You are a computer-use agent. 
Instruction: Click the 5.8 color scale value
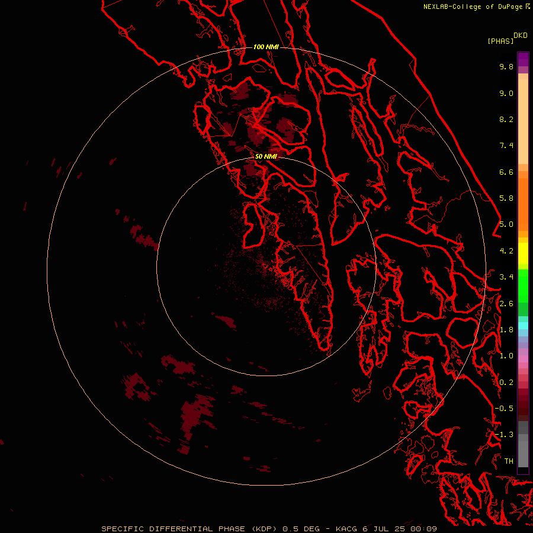(506, 198)
